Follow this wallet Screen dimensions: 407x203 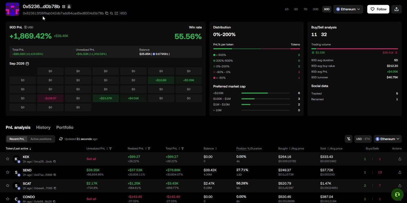click(378, 9)
